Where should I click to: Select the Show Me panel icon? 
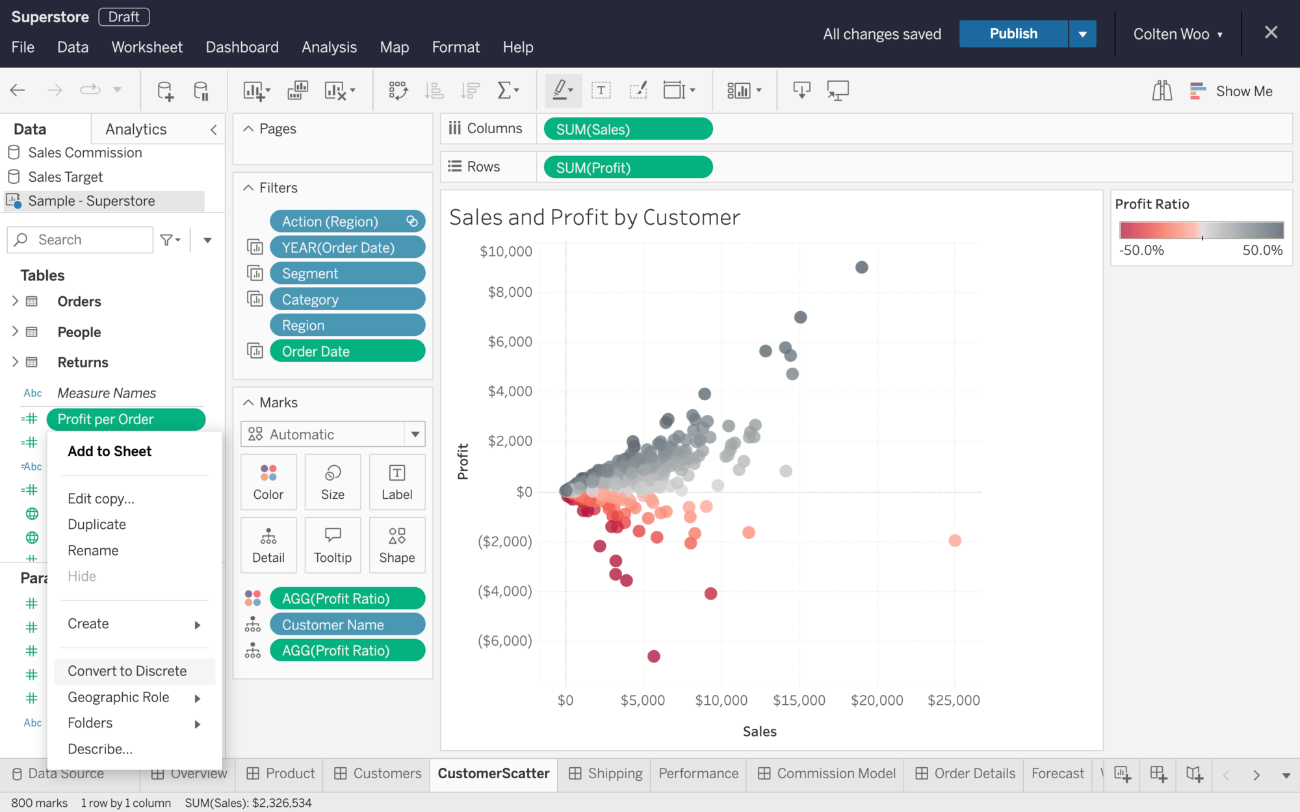pos(1198,91)
